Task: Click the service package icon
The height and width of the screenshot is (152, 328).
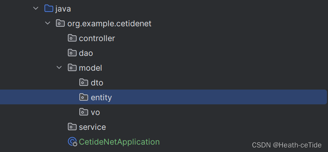Action: [72, 127]
